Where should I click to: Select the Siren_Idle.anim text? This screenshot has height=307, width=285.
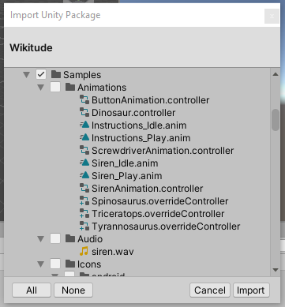tap(125, 163)
